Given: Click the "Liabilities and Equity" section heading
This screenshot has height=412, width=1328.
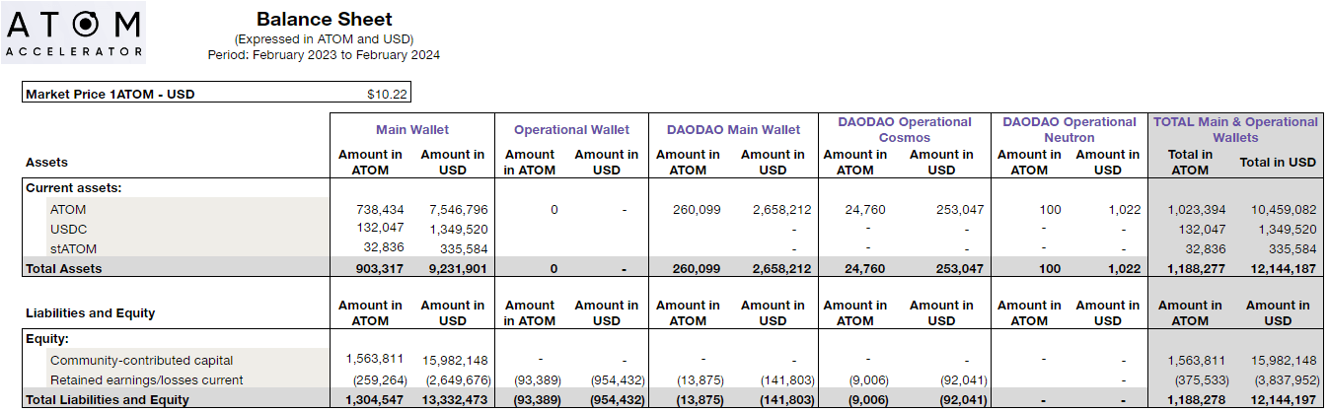Looking at the screenshot, I should tap(91, 313).
